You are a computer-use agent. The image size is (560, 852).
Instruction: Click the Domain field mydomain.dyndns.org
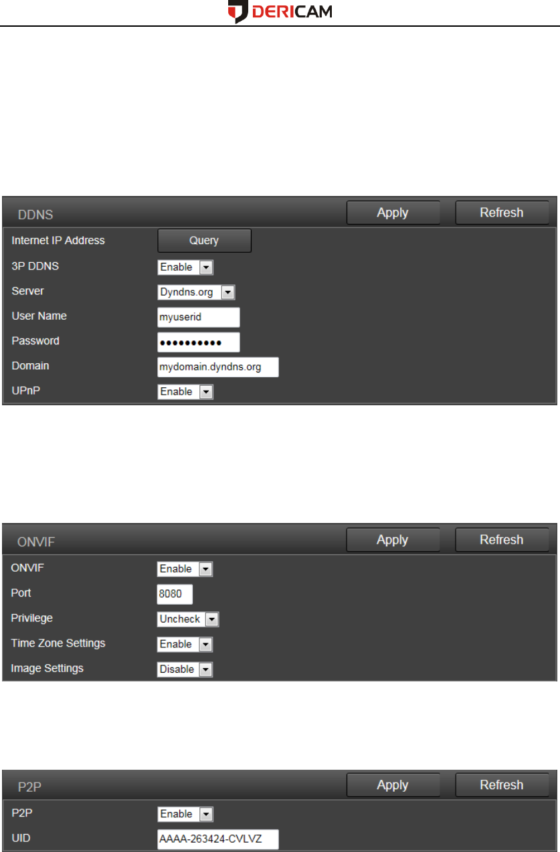pos(218,367)
